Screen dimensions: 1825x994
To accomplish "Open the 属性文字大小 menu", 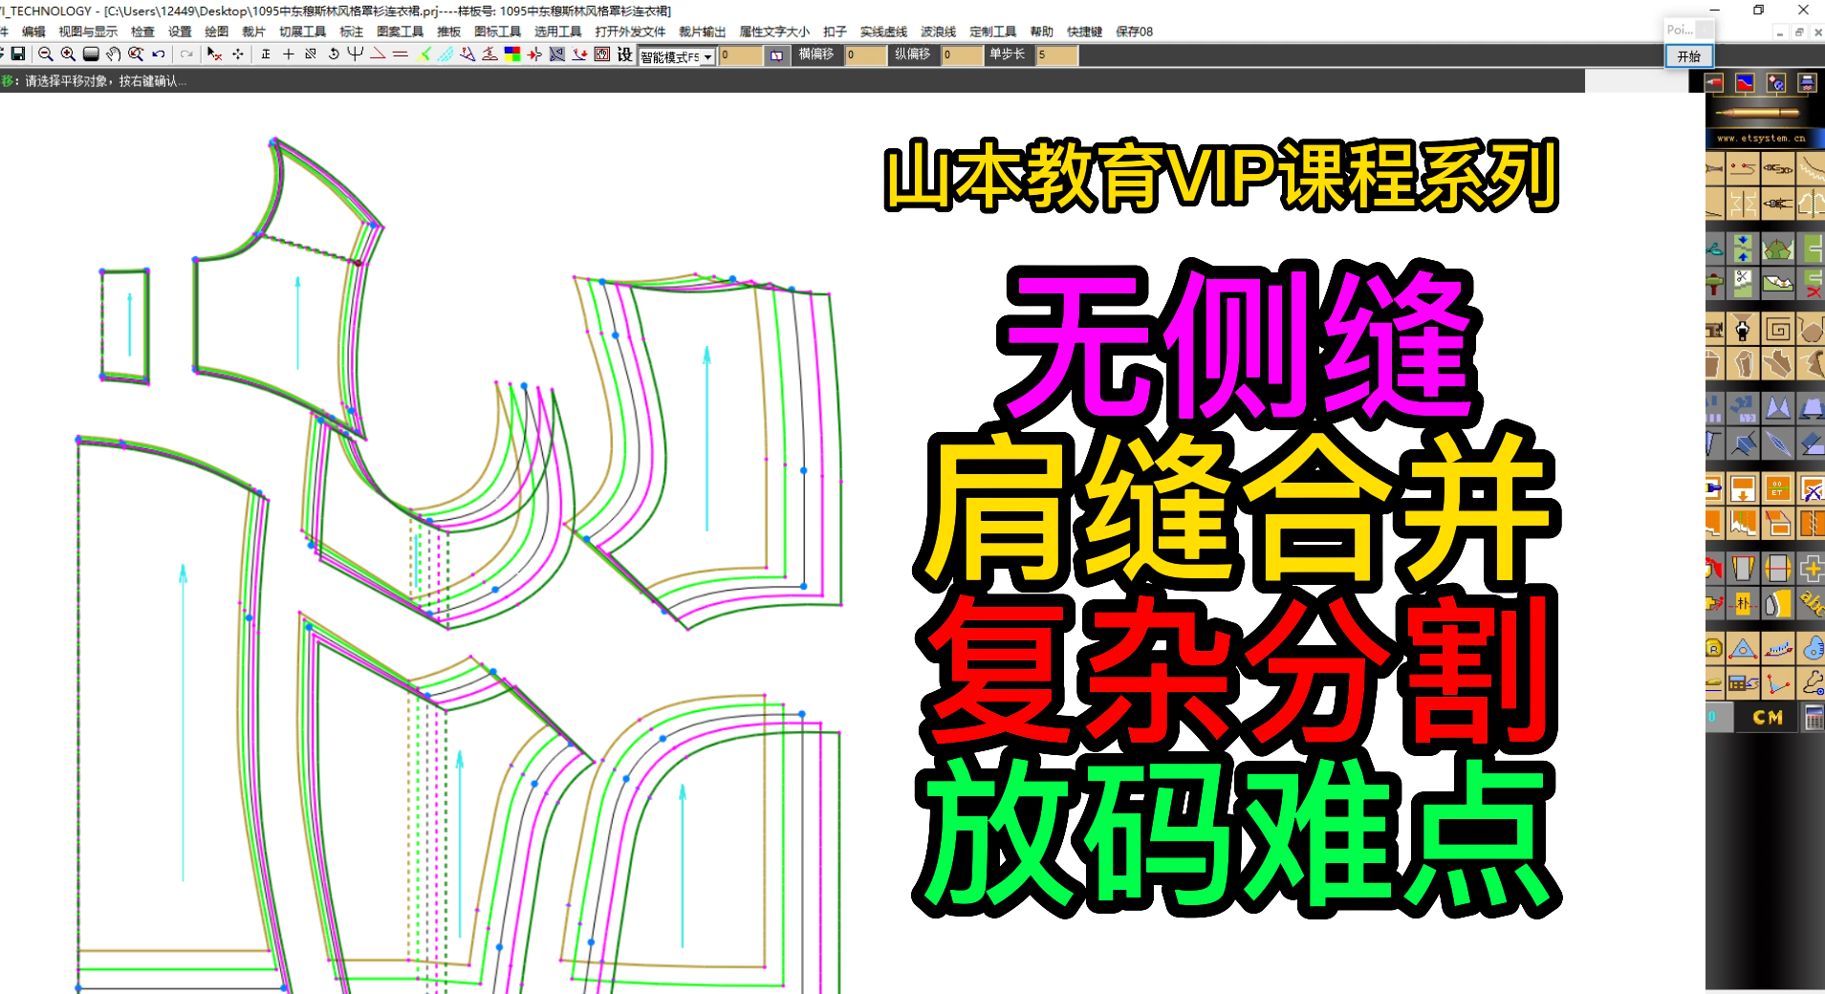I will pos(774,32).
